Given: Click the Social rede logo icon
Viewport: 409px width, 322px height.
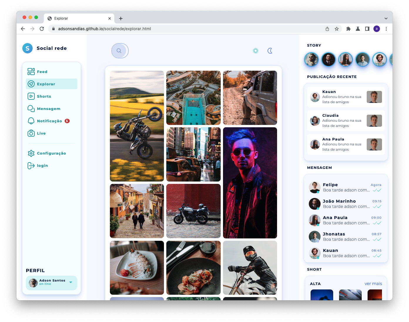Looking at the screenshot, I should 27,48.
